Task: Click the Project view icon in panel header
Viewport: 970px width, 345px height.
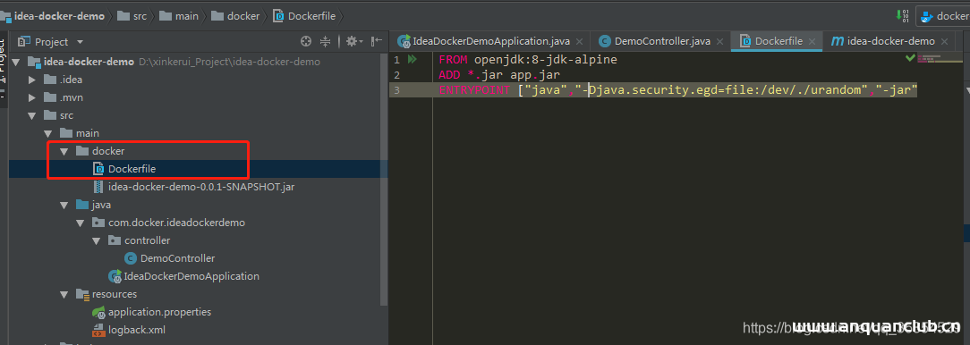Action: tap(24, 41)
